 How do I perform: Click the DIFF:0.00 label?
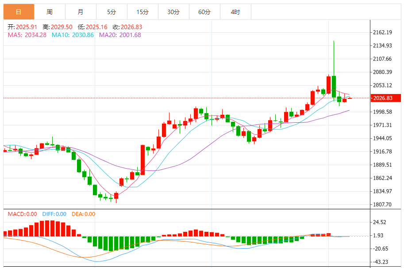pos(54,214)
